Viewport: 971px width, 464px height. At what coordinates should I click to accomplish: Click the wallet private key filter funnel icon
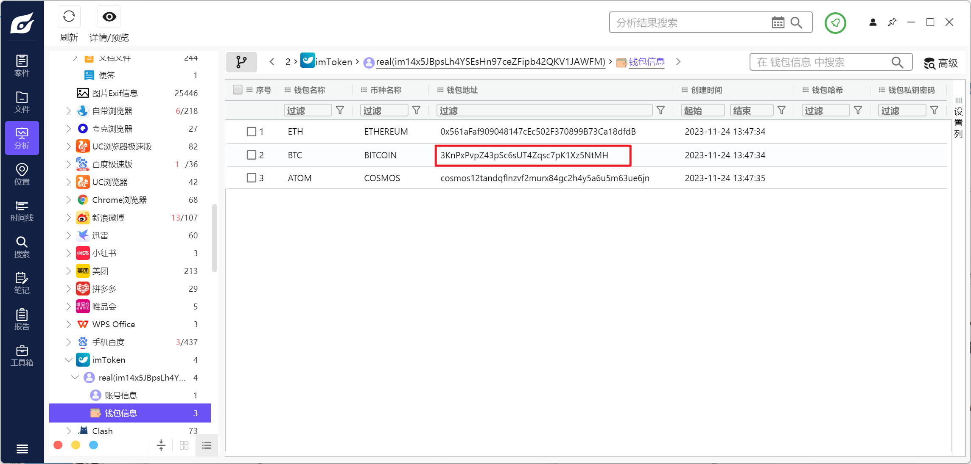[x=934, y=110]
